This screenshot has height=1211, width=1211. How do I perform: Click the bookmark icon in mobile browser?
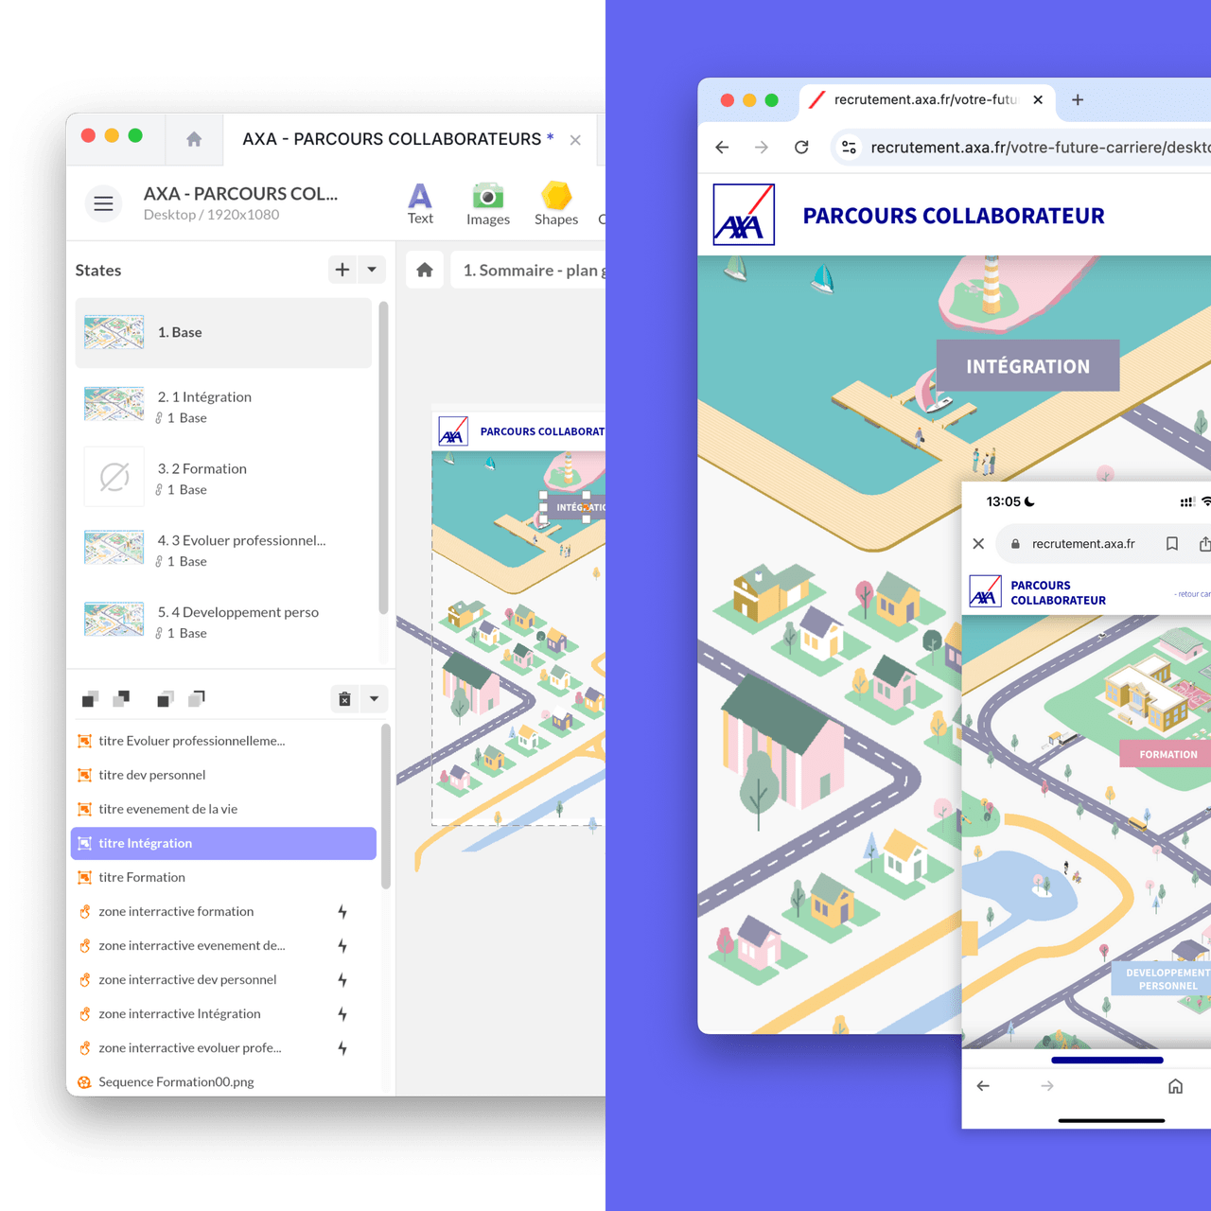(1172, 544)
